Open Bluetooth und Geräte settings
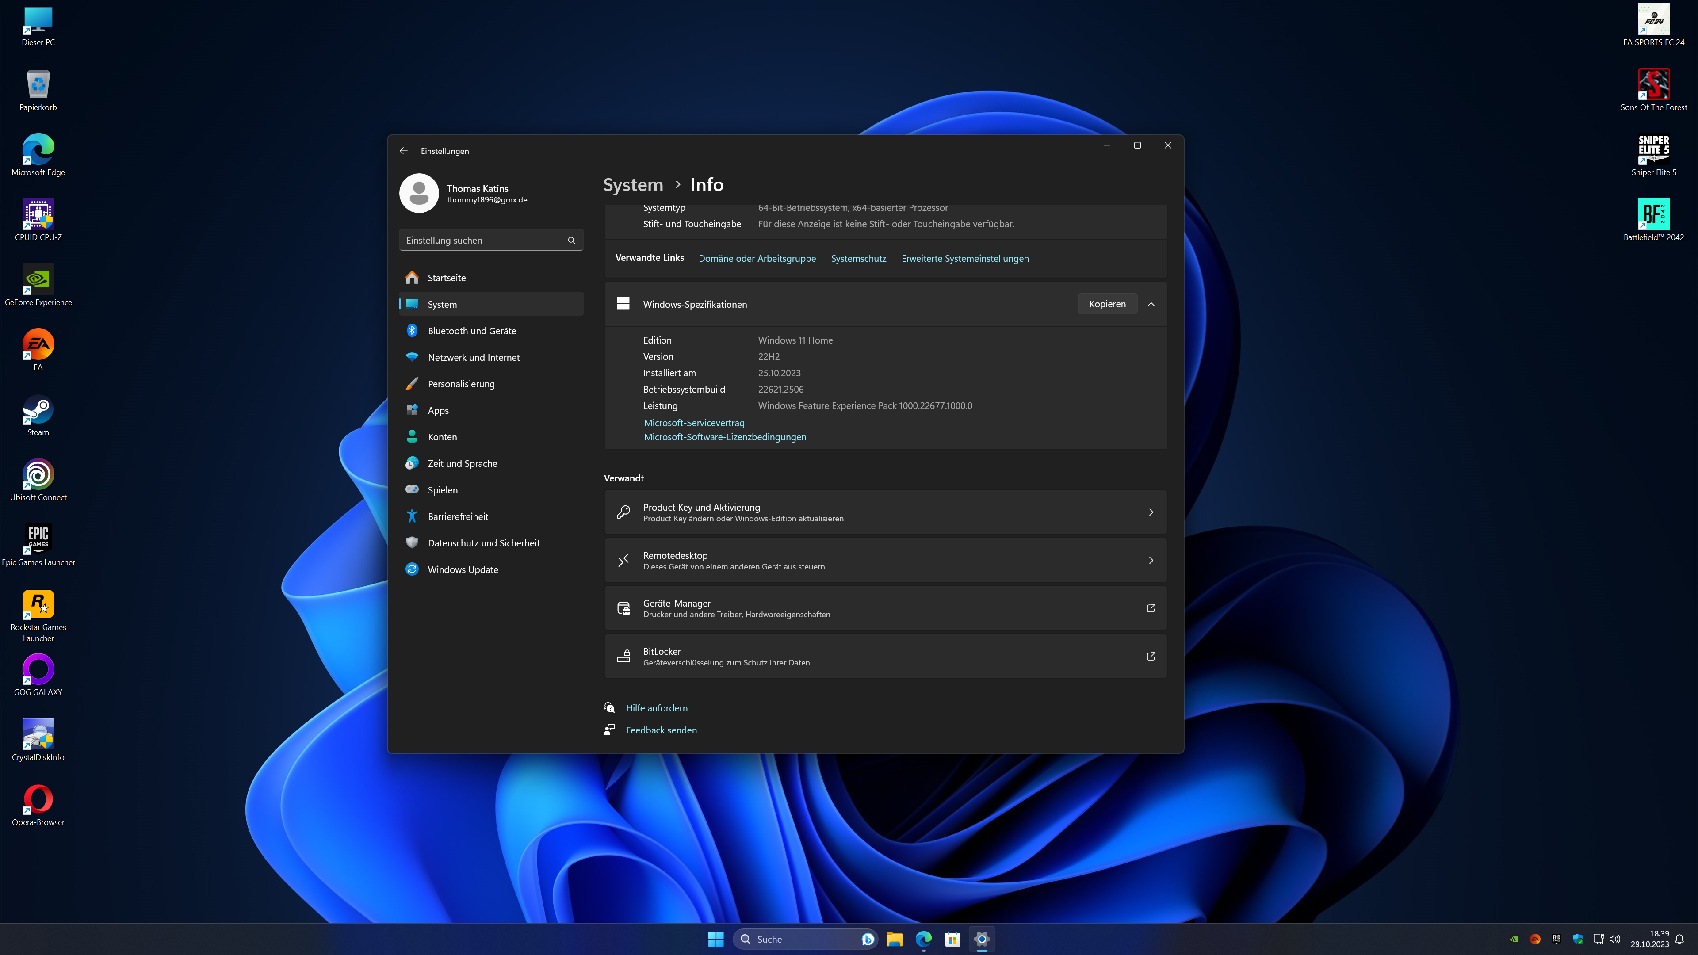 (x=471, y=331)
